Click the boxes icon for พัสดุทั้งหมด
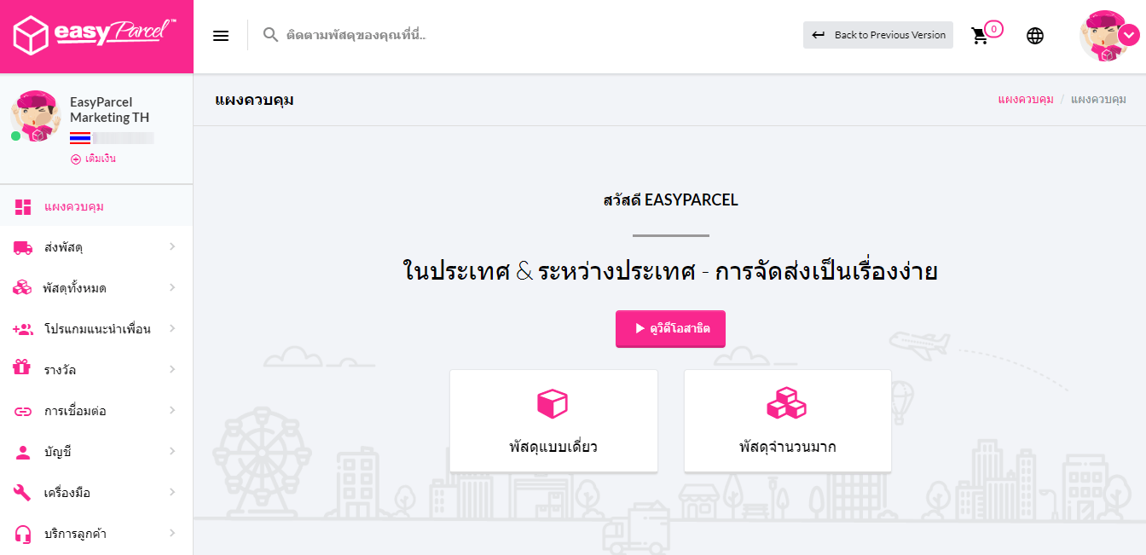 click(23, 288)
